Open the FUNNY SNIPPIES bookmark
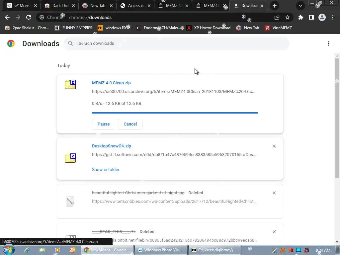 pyautogui.click(x=73, y=28)
